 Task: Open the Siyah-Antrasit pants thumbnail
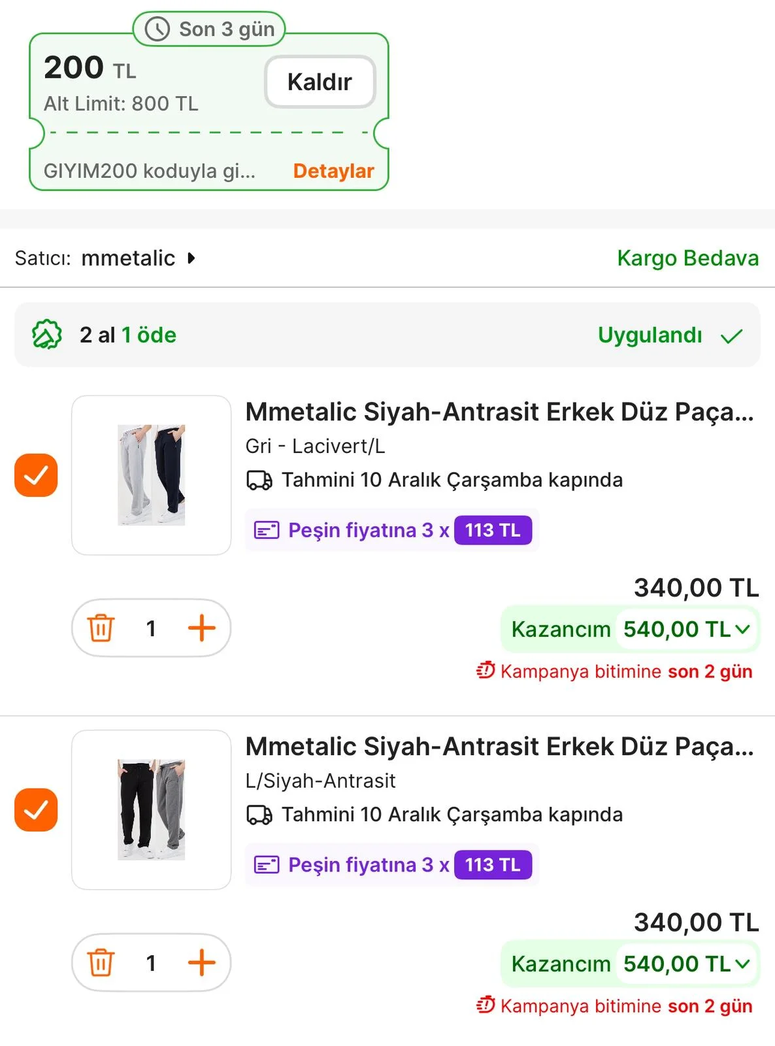click(x=151, y=810)
